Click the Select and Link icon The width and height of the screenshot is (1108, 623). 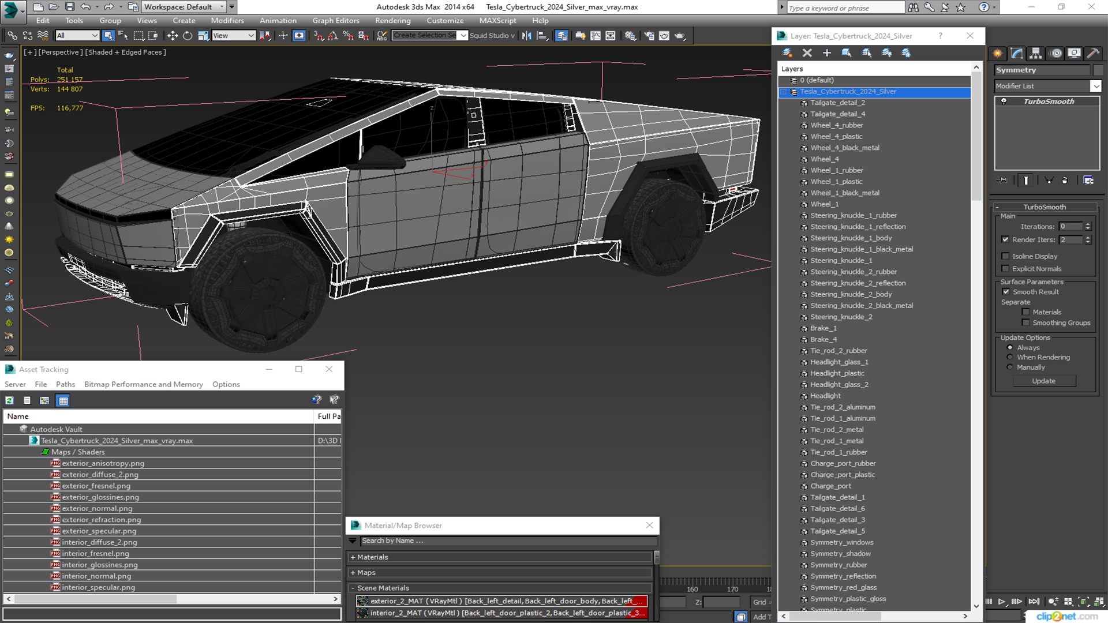click(x=12, y=36)
